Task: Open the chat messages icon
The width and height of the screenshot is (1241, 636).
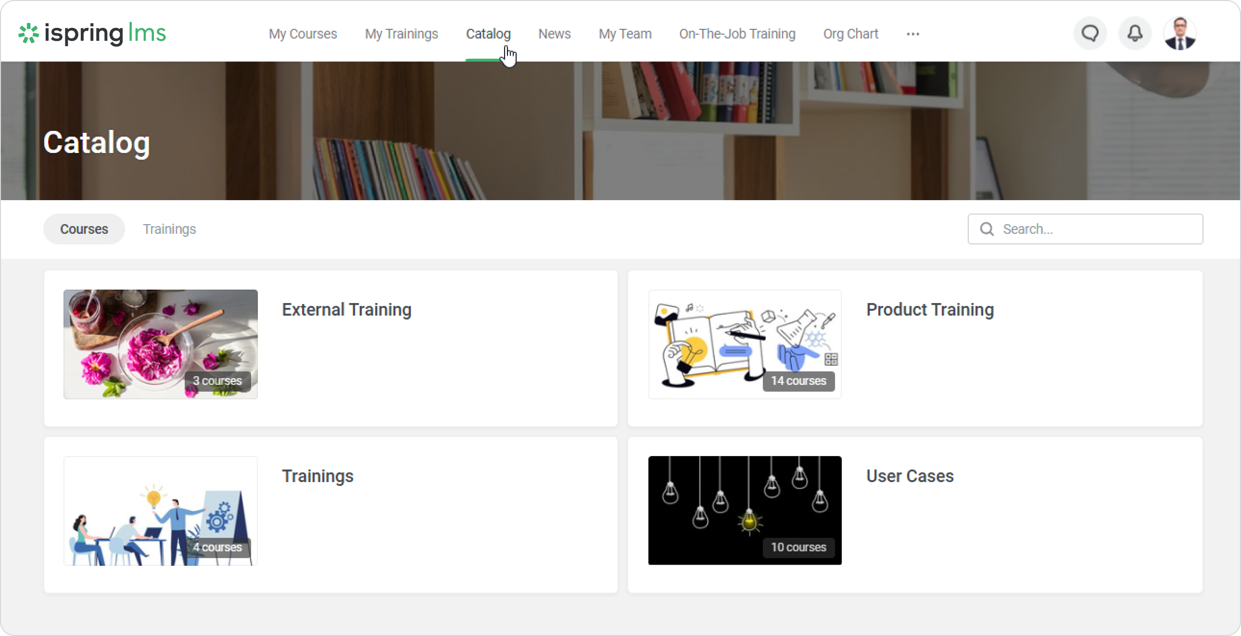Action: coord(1090,34)
